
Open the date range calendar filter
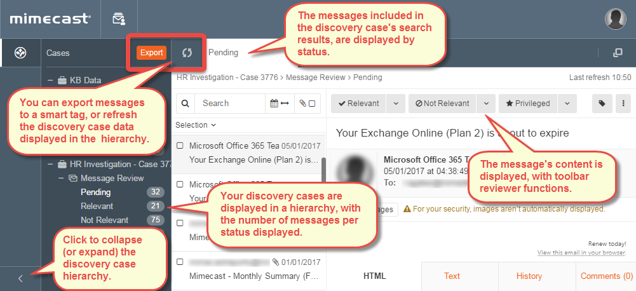pyautogui.click(x=279, y=104)
